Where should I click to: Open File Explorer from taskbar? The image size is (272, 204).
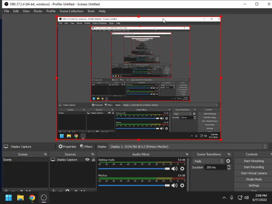[x=20, y=198]
